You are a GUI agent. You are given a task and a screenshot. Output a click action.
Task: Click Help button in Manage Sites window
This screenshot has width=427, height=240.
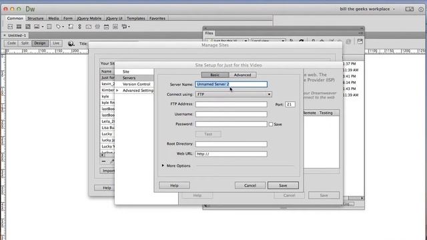click(x=105, y=188)
